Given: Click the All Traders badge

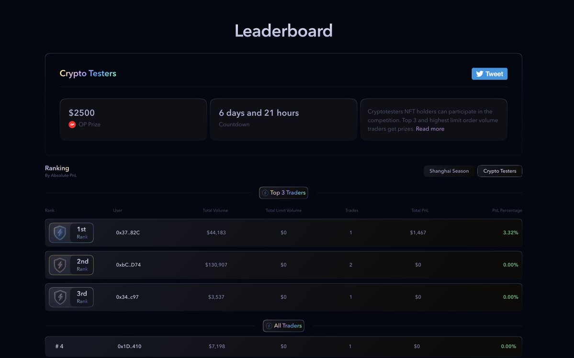Looking at the screenshot, I should coord(283,326).
